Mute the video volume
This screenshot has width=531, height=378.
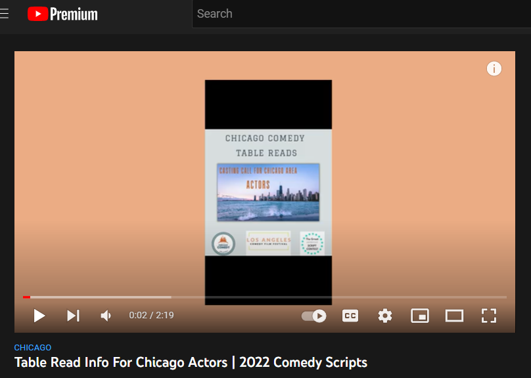[x=106, y=316]
